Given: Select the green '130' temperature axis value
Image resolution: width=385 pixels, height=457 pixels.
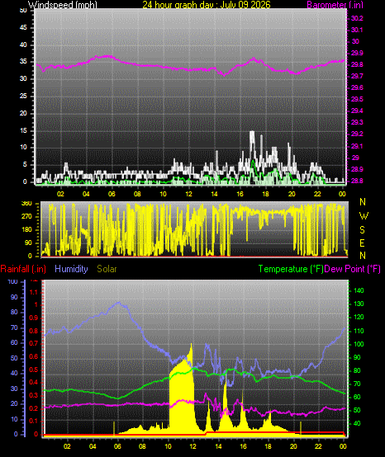Looking at the screenshot, I should point(359,304).
